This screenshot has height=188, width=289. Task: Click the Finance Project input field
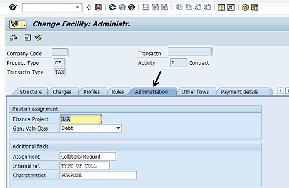click(80, 119)
